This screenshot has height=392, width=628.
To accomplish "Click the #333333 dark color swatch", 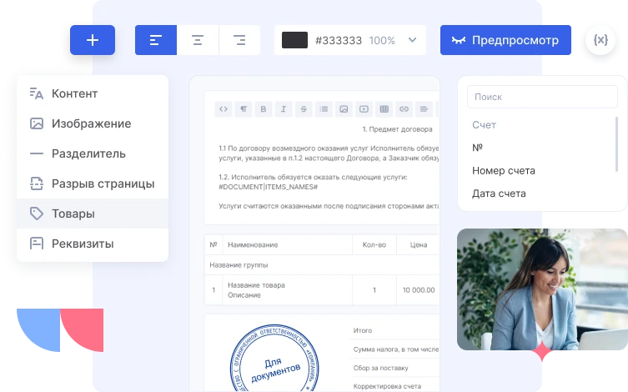I will click(295, 40).
